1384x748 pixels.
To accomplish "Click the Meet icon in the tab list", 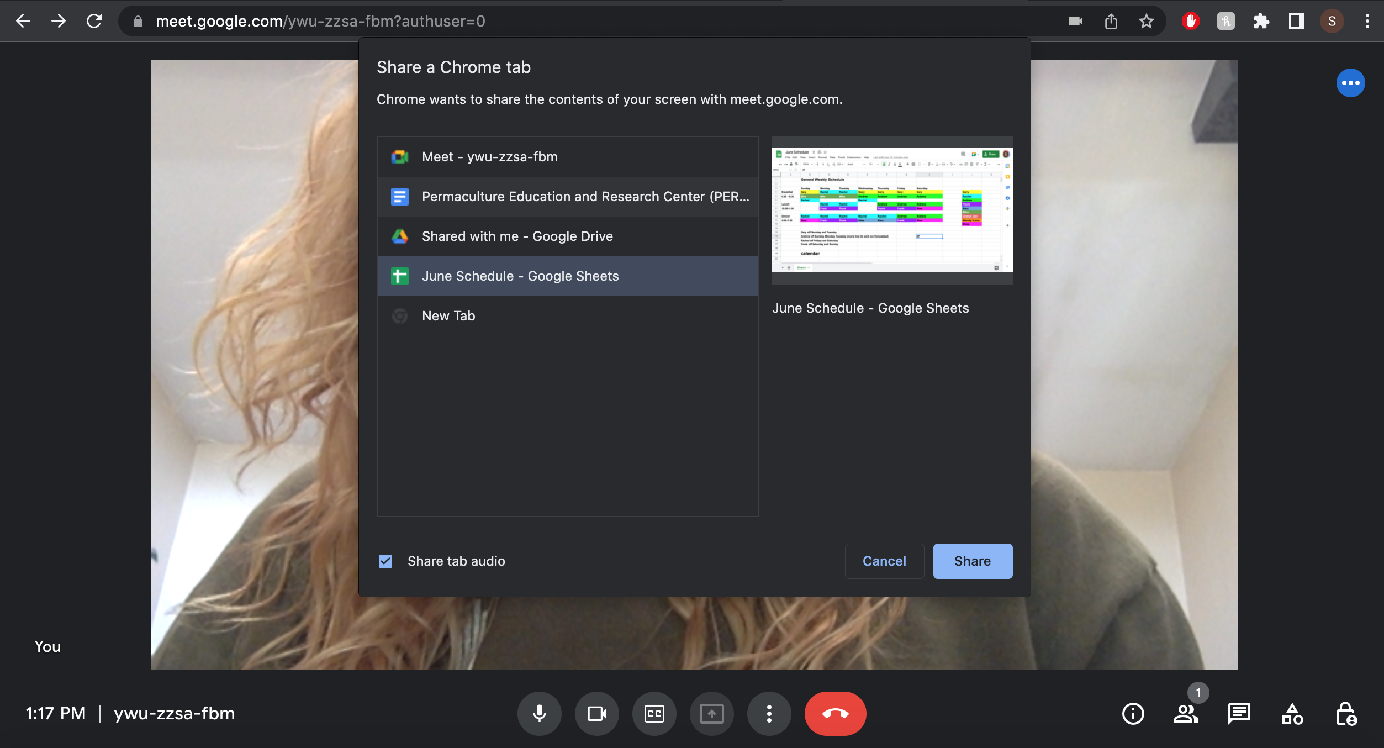I will [x=400, y=157].
